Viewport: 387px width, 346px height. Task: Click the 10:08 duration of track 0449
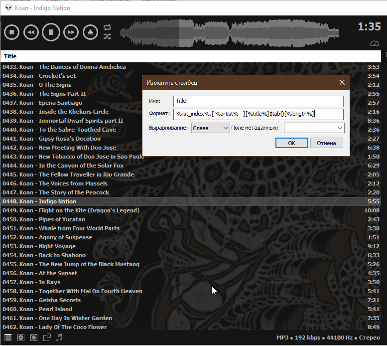372,210
